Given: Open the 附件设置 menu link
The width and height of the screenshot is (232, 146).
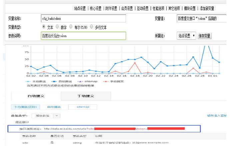Looking at the screenshot, I should coord(111,8).
